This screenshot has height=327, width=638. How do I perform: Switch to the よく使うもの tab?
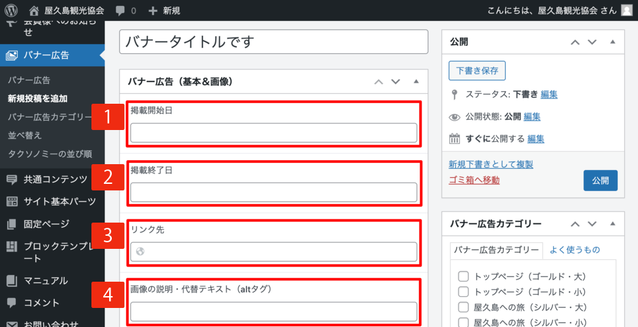tap(574, 250)
